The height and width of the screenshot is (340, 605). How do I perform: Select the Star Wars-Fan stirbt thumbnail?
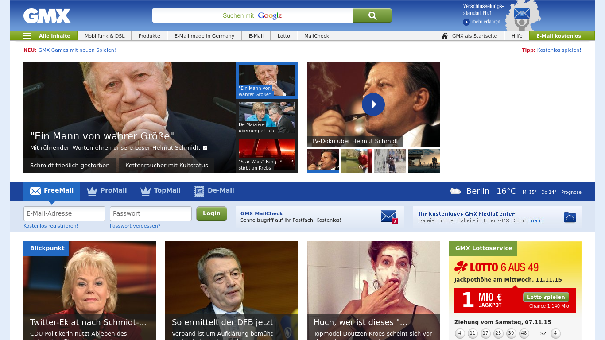(x=267, y=155)
